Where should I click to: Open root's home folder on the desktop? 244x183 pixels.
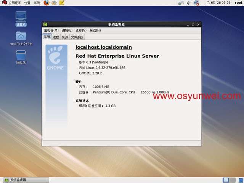tap(21, 37)
